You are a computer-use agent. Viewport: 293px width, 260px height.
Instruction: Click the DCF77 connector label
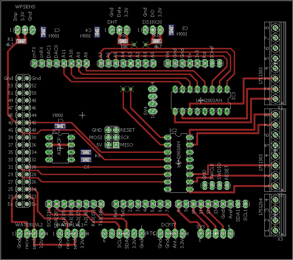[x=168, y=224]
